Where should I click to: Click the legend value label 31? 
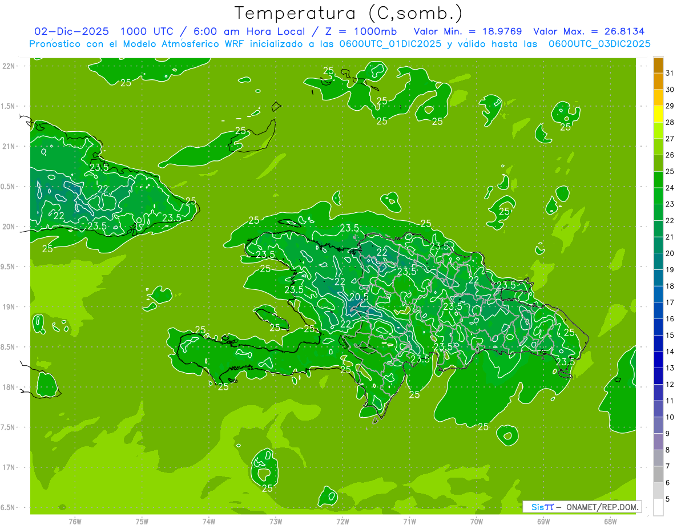point(670,73)
